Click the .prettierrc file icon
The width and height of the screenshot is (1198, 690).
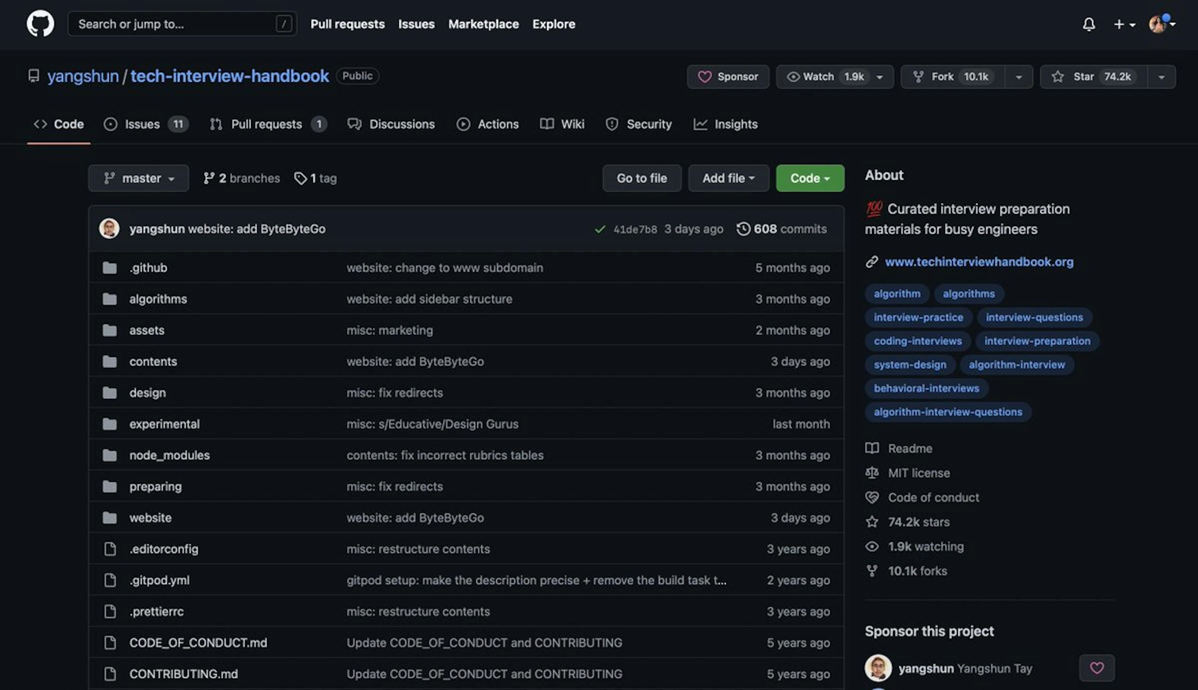110,612
